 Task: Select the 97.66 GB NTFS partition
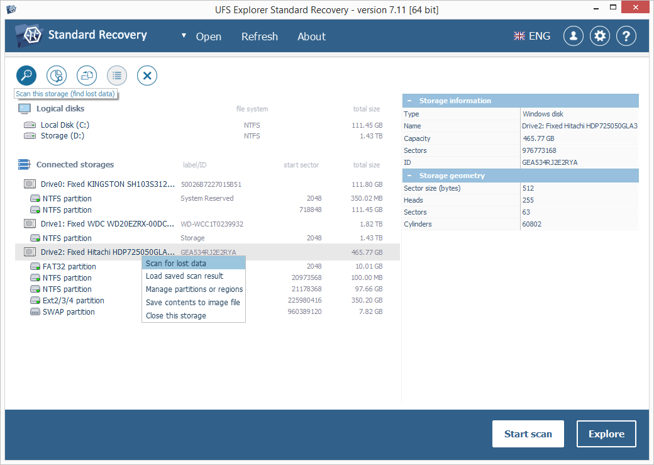208,289
